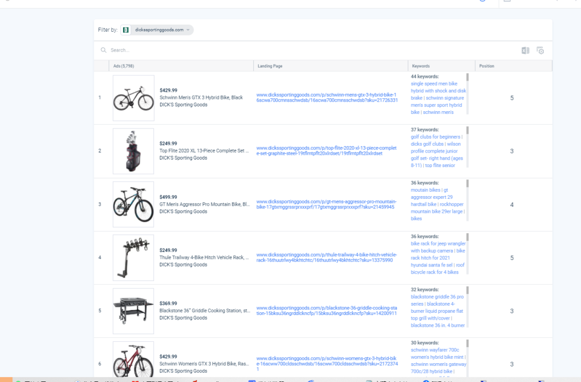Viewport: 581px width, 382px height.
Task: Click the Blackstone griddle product image
Action: (133, 311)
